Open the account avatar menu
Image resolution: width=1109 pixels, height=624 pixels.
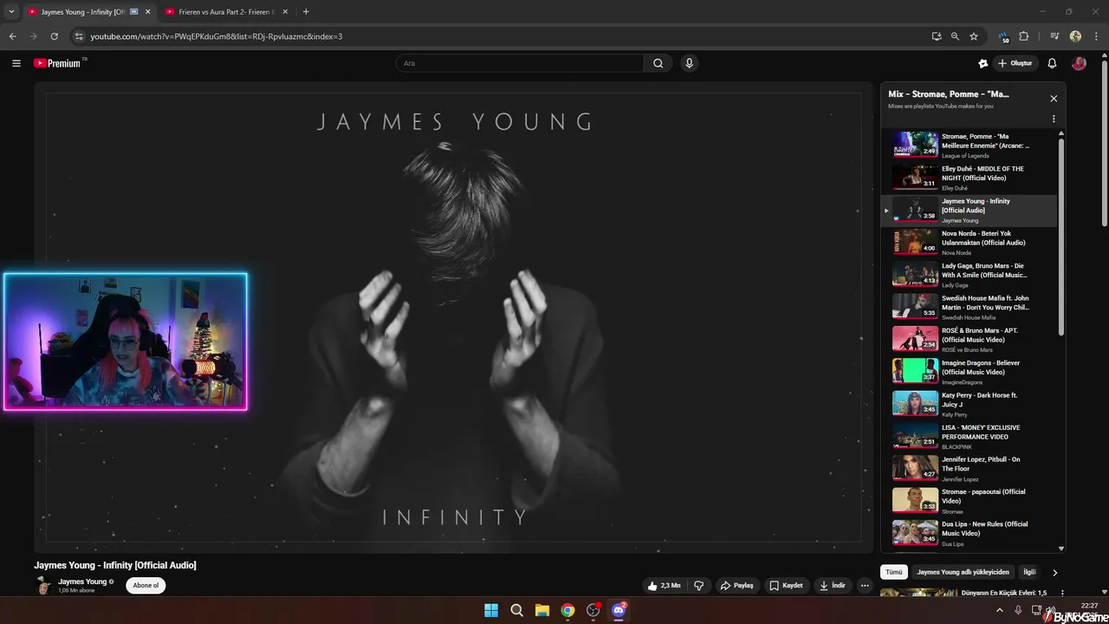pyautogui.click(x=1079, y=63)
